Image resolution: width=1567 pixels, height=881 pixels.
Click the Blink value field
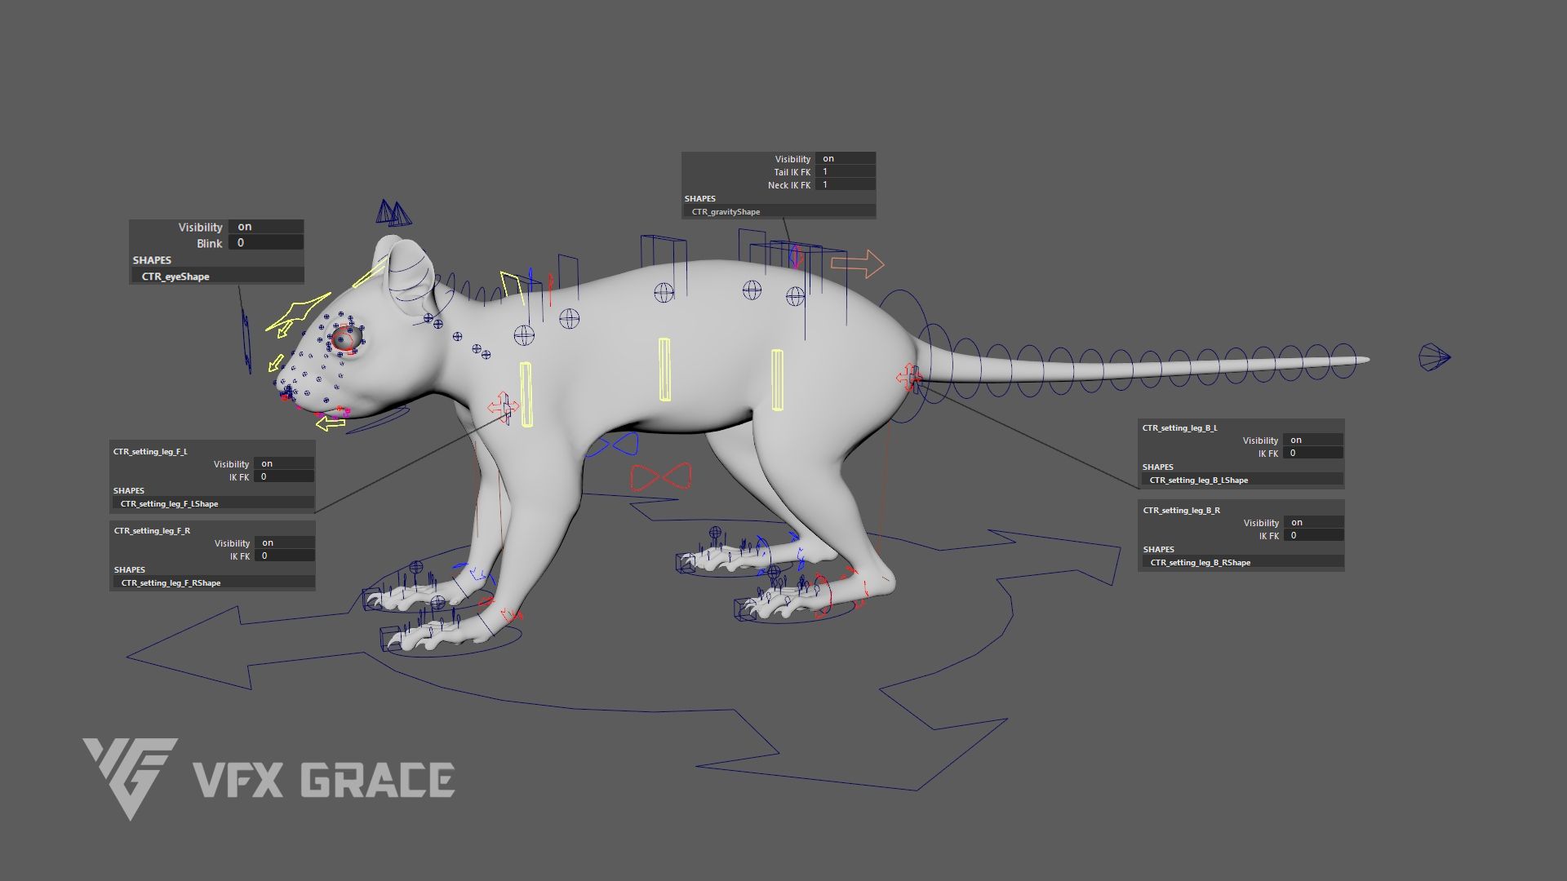[x=265, y=242]
